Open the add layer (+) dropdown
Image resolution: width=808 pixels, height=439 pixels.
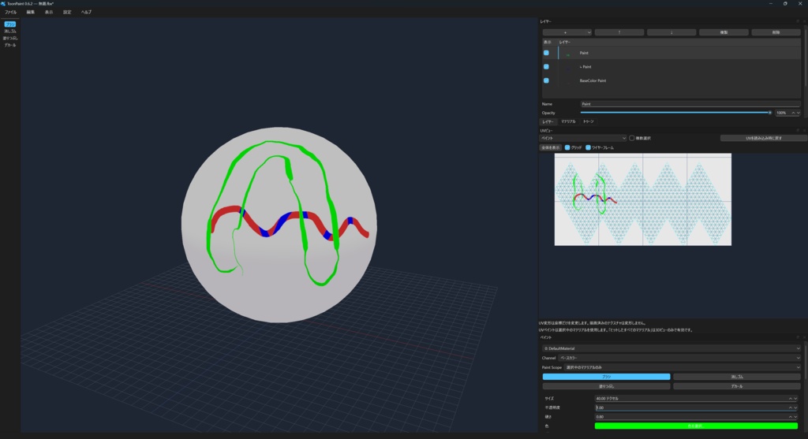(x=567, y=32)
